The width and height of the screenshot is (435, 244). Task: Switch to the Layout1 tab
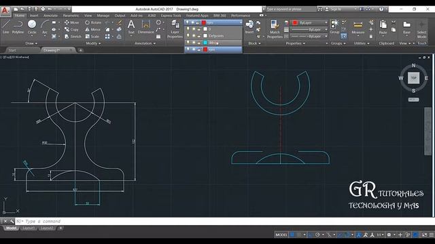29,228
